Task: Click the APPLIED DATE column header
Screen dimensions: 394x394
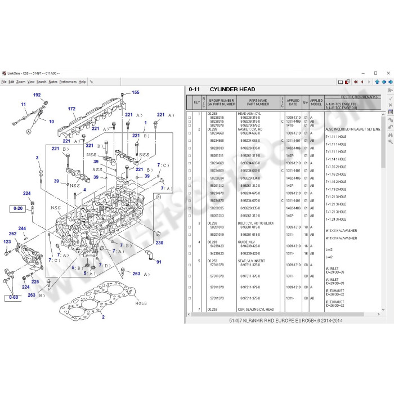Action: tap(293, 102)
